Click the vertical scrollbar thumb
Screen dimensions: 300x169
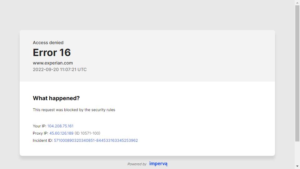click(x=297, y=72)
